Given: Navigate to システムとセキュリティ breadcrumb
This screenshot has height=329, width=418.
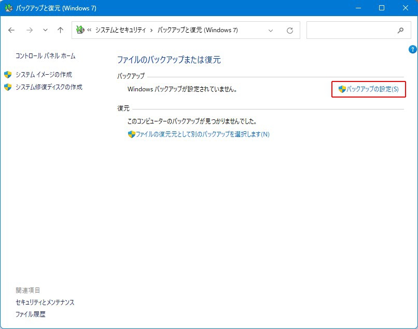Looking at the screenshot, I should pyautogui.click(x=121, y=30).
